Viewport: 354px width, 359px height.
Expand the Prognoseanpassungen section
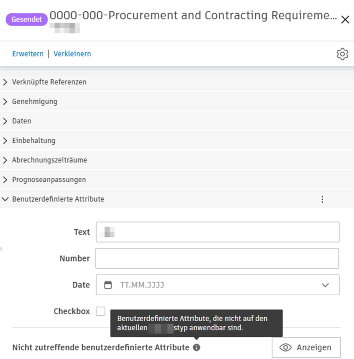[x=49, y=180]
